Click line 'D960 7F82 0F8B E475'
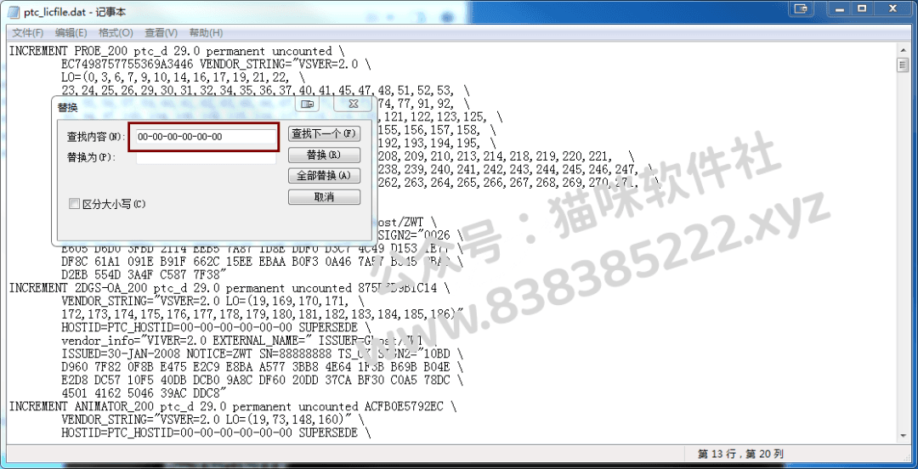This screenshot has height=469, width=918. pos(263,368)
